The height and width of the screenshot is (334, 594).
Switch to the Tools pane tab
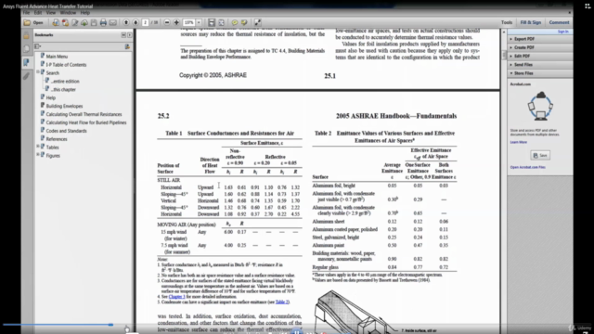coord(507,22)
